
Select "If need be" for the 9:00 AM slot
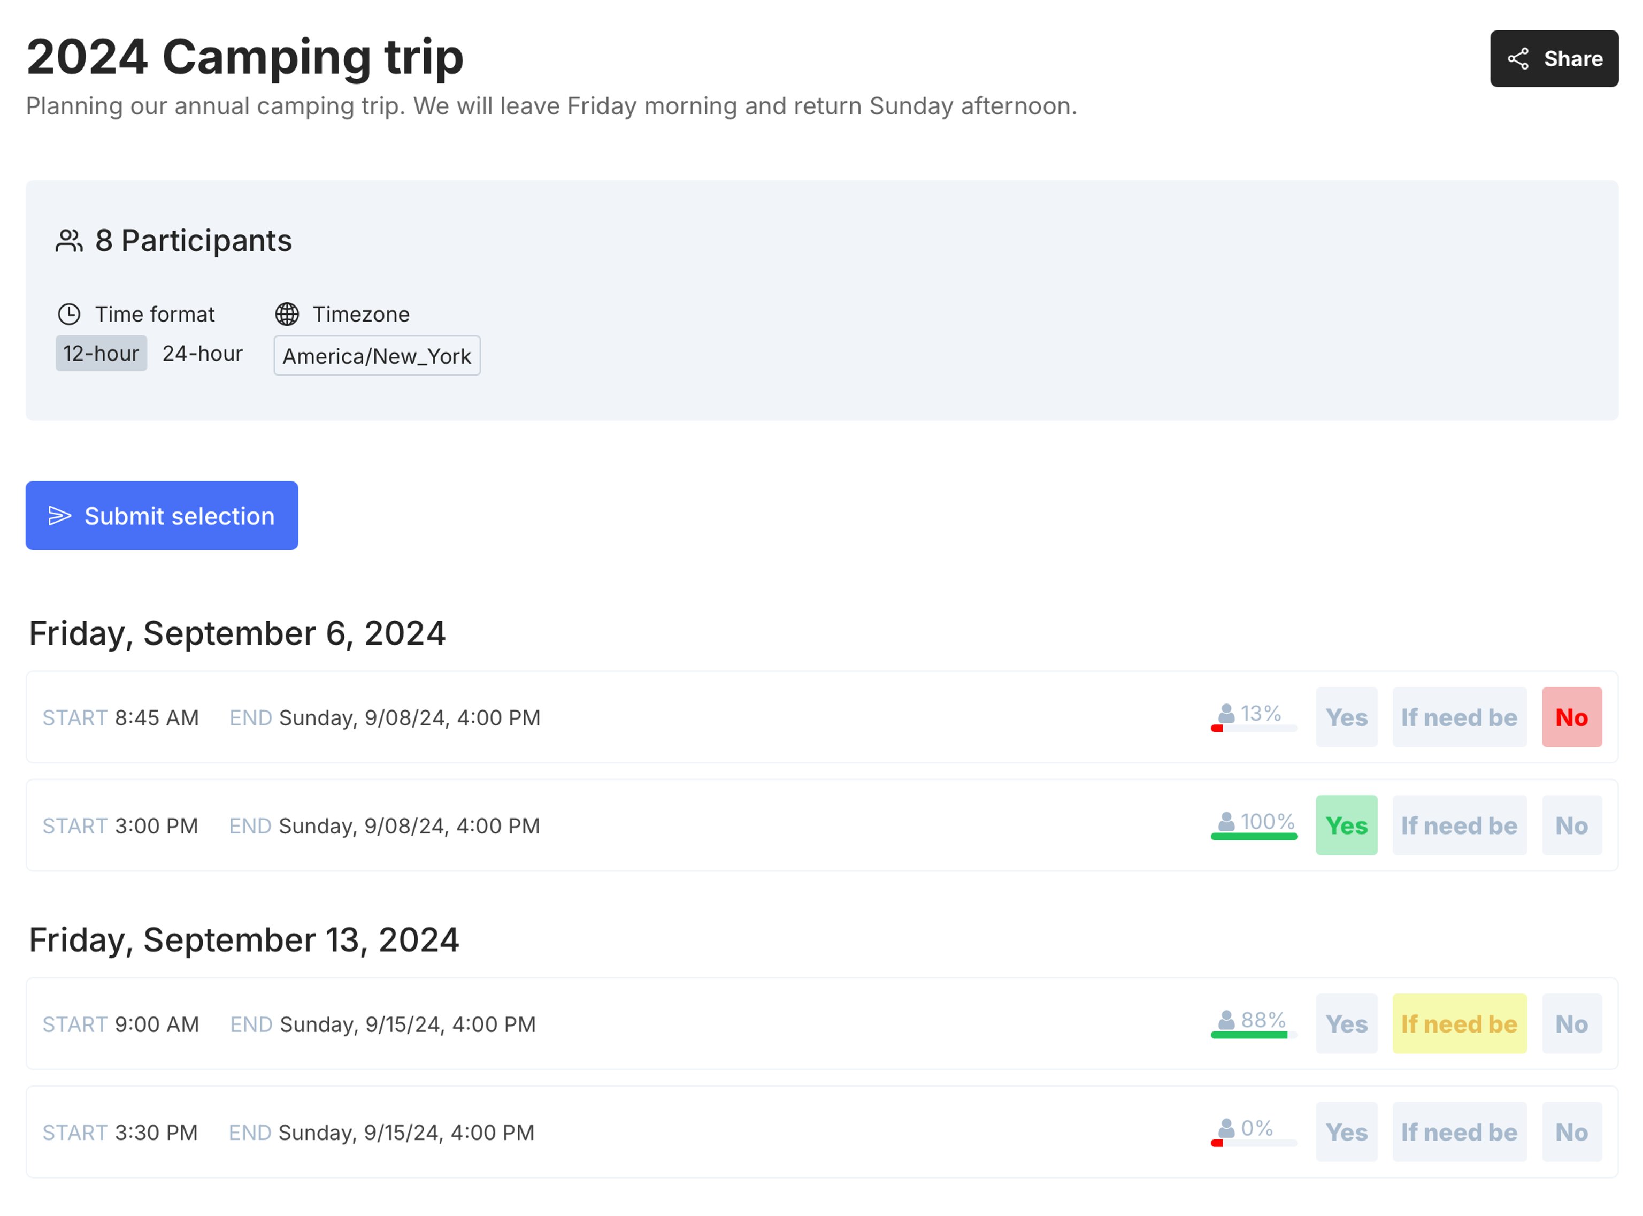tap(1459, 1023)
